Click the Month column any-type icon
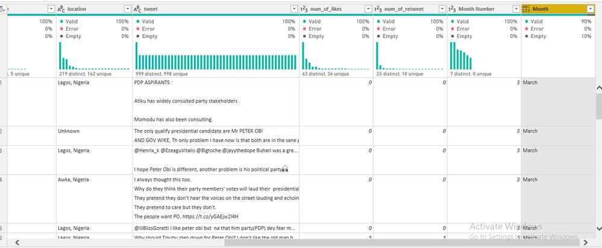Image resolution: width=602 pixels, height=248 pixels. tap(525, 9)
